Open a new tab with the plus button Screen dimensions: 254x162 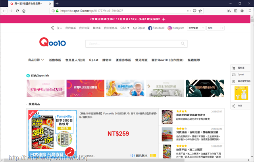57,4
